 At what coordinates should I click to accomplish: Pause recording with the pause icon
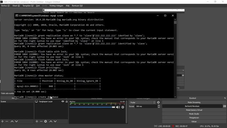coord(225,106)
